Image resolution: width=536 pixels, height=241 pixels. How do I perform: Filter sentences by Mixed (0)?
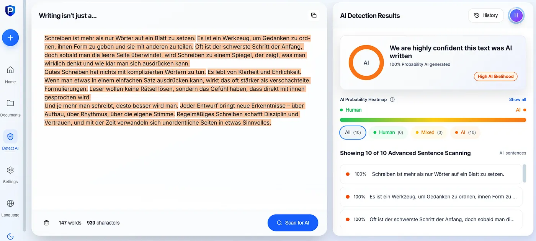(428, 132)
